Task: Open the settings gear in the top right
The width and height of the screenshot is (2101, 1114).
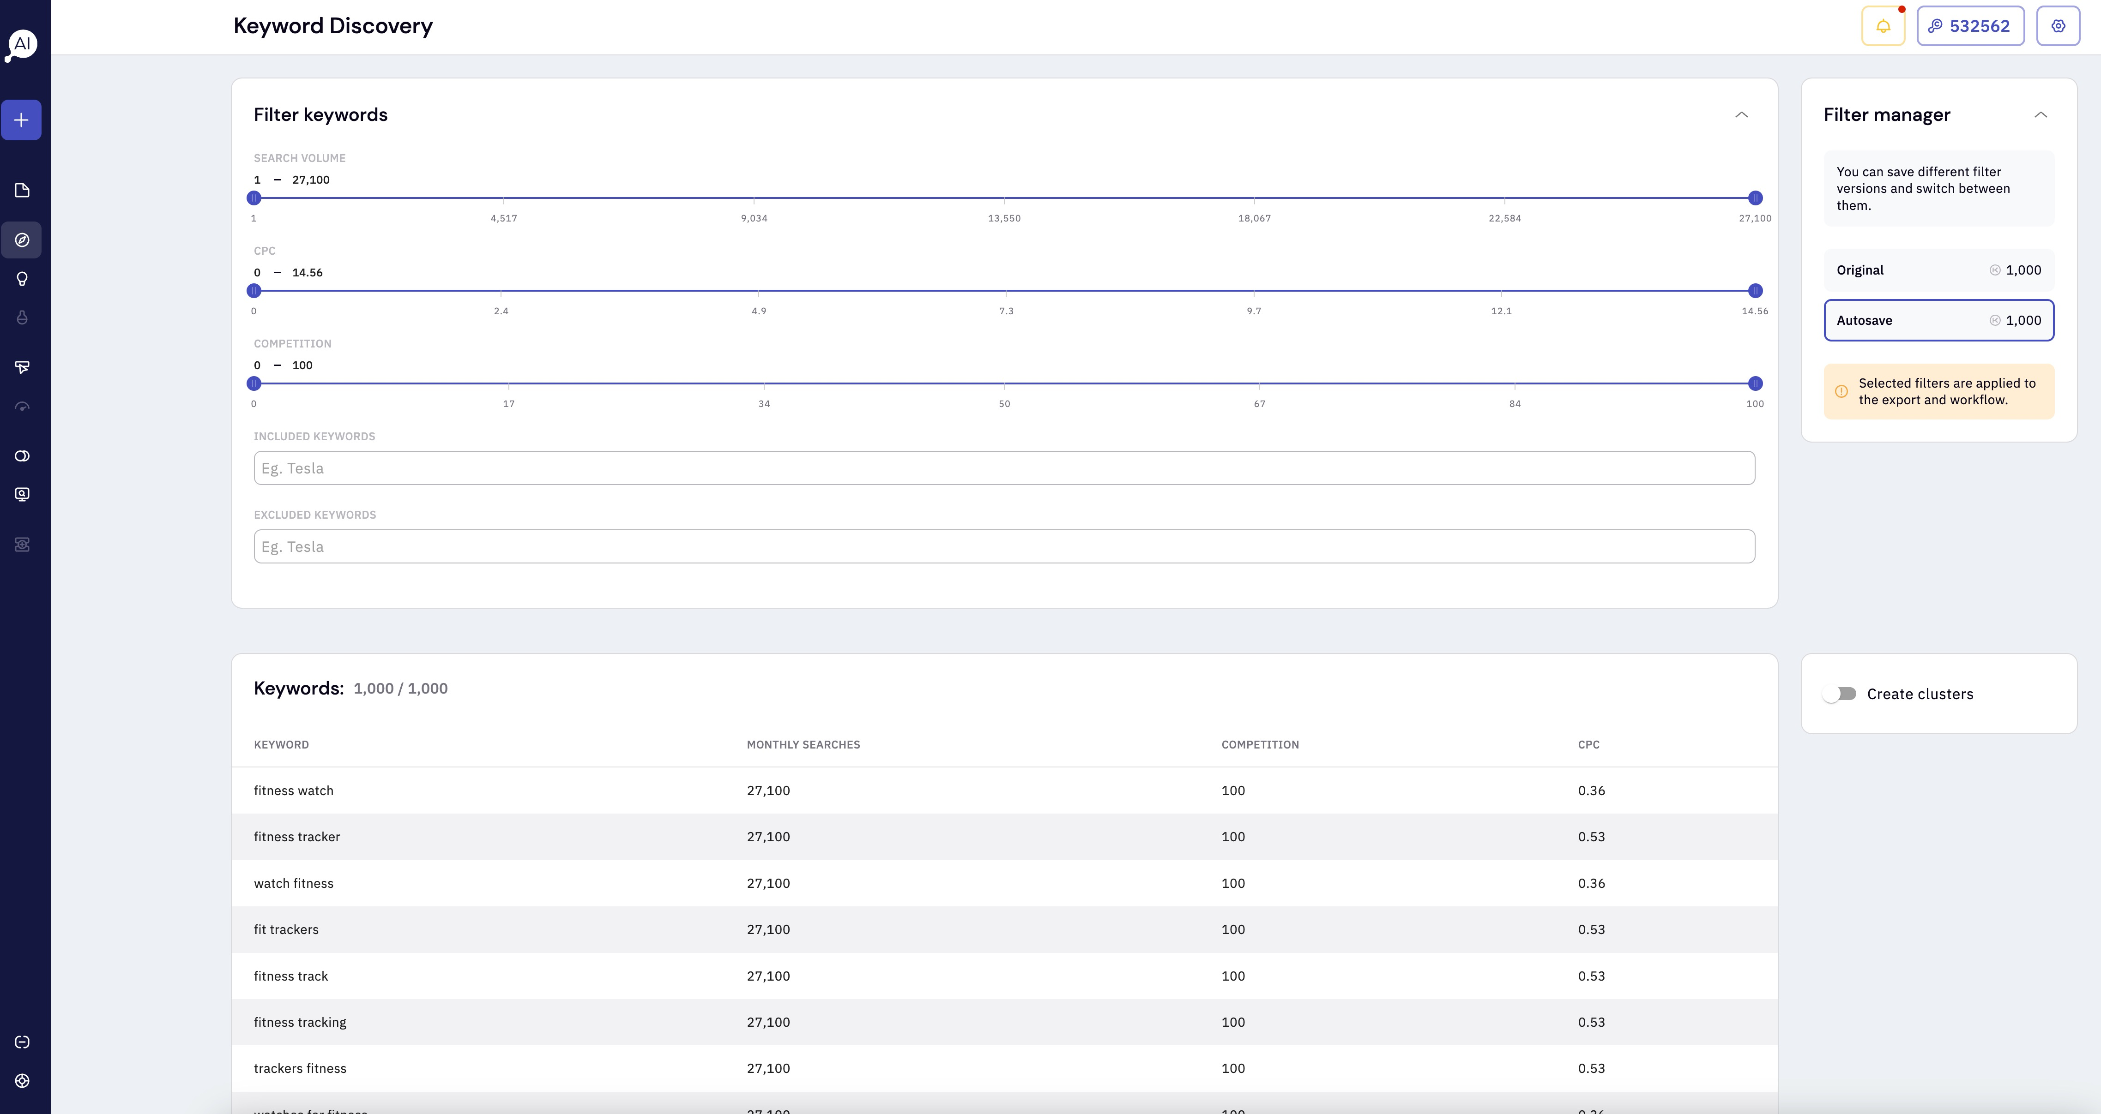Action: pyautogui.click(x=2059, y=25)
